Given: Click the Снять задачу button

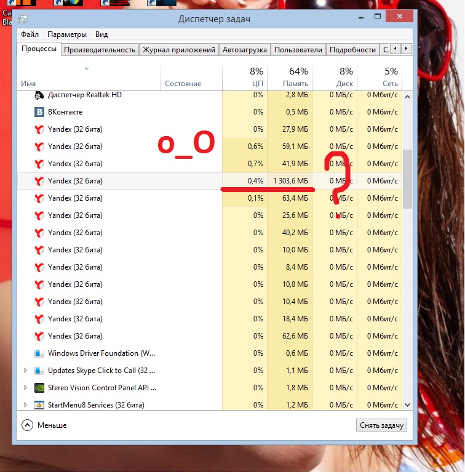Looking at the screenshot, I should (381, 425).
